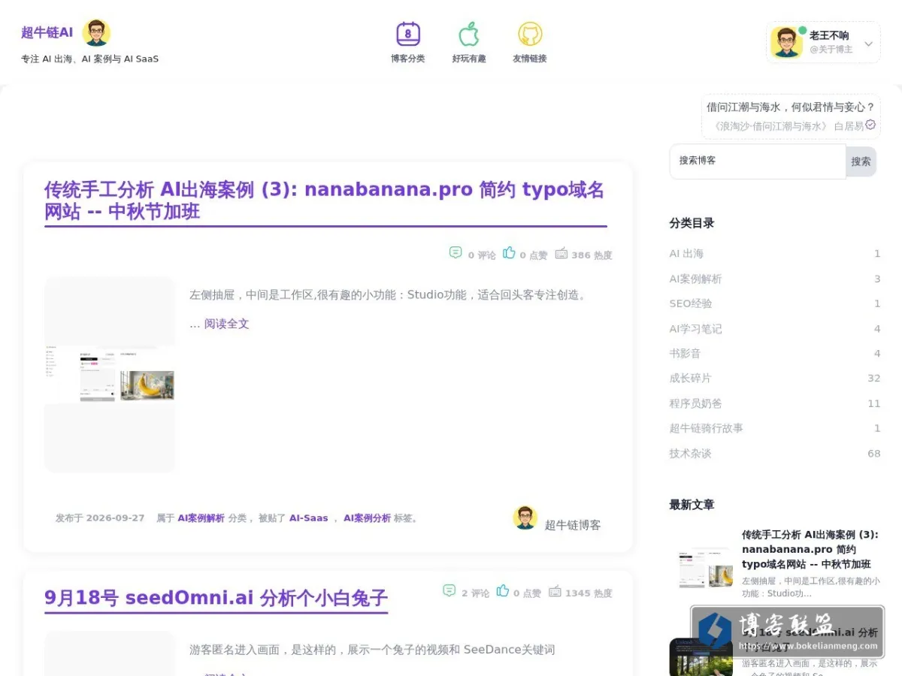Click the comment icon on nanabanana.pro post
Image resolution: width=902 pixels, height=676 pixels.
456,252
